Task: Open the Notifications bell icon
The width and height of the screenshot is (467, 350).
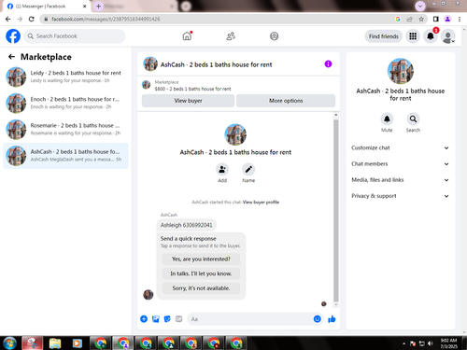Action: pos(431,36)
